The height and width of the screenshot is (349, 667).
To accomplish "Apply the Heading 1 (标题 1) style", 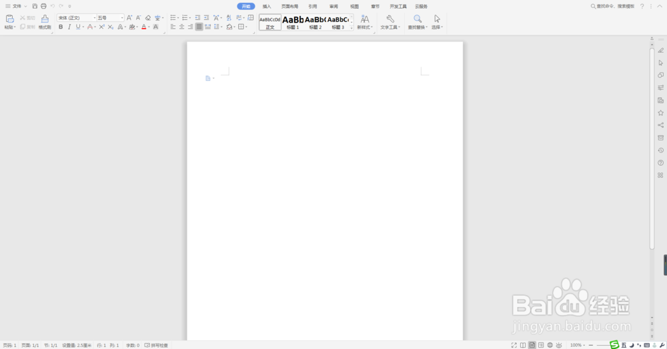I will pyautogui.click(x=293, y=22).
